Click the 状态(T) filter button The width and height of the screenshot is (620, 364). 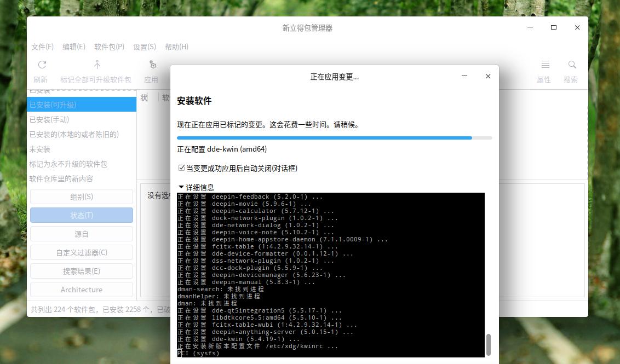pos(81,215)
